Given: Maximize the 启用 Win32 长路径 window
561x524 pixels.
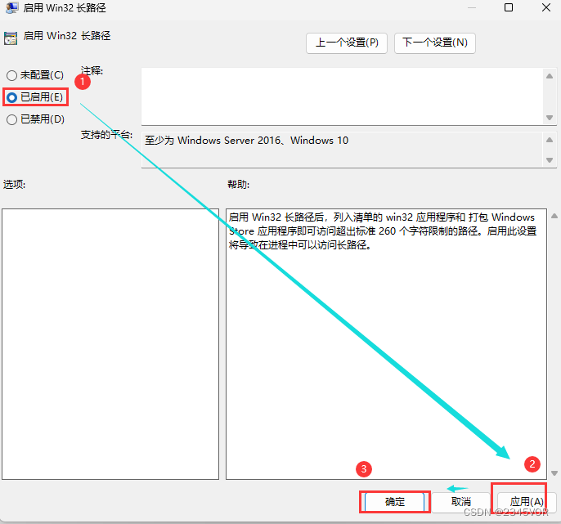Looking at the screenshot, I should tap(509, 7).
